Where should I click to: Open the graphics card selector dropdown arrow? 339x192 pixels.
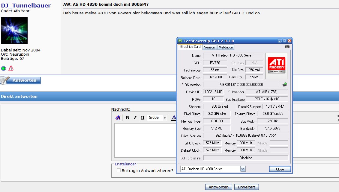[x=243, y=169]
